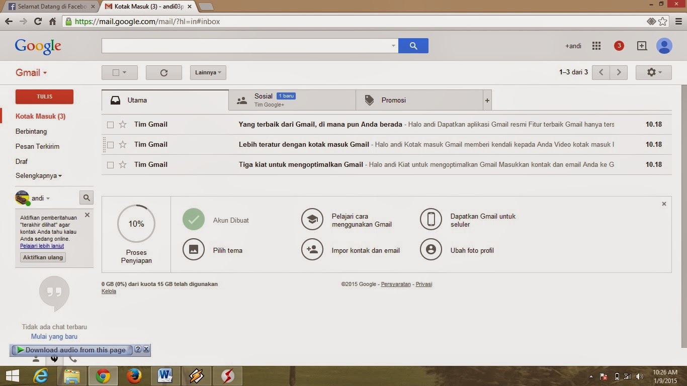The image size is (687, 386).
Task: Open the Lainnya dropdown menu
Action: coord(208,72)
